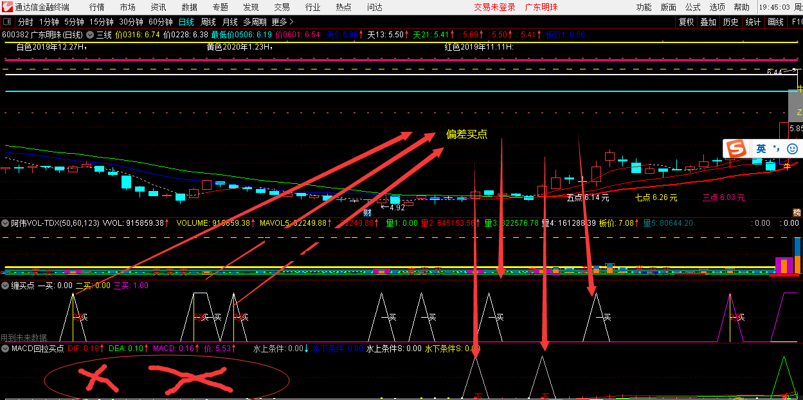Click 最低价0506: 6.19 indicator value
This screenshot has width=803, height=400.
click(241, 35)
